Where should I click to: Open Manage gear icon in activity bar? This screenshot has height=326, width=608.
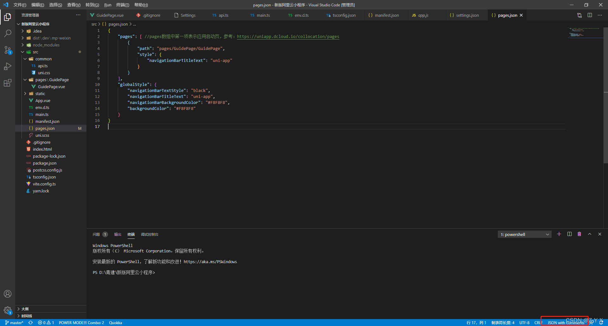(8, 310)
